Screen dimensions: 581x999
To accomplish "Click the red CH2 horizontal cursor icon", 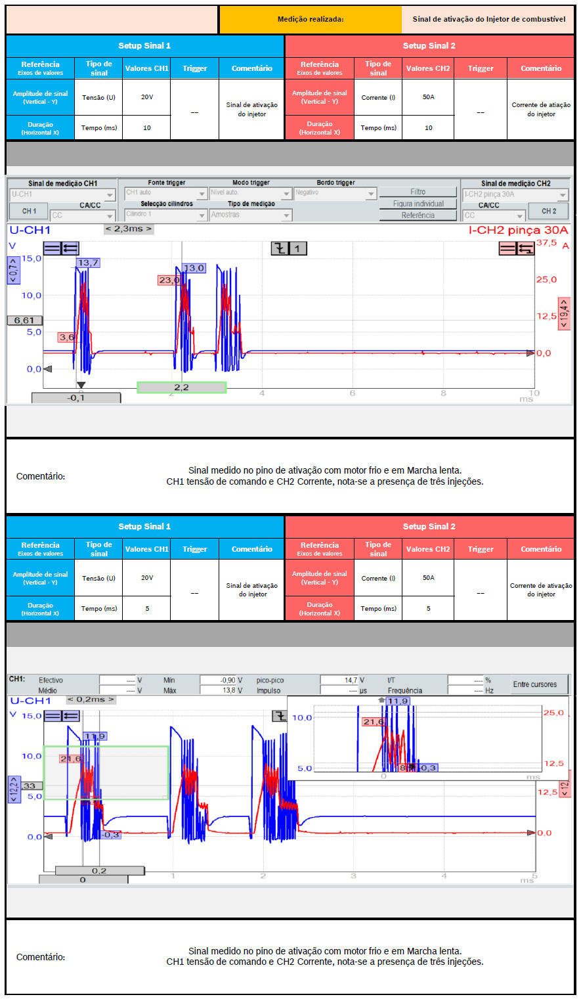I will (x=507, y=248).
